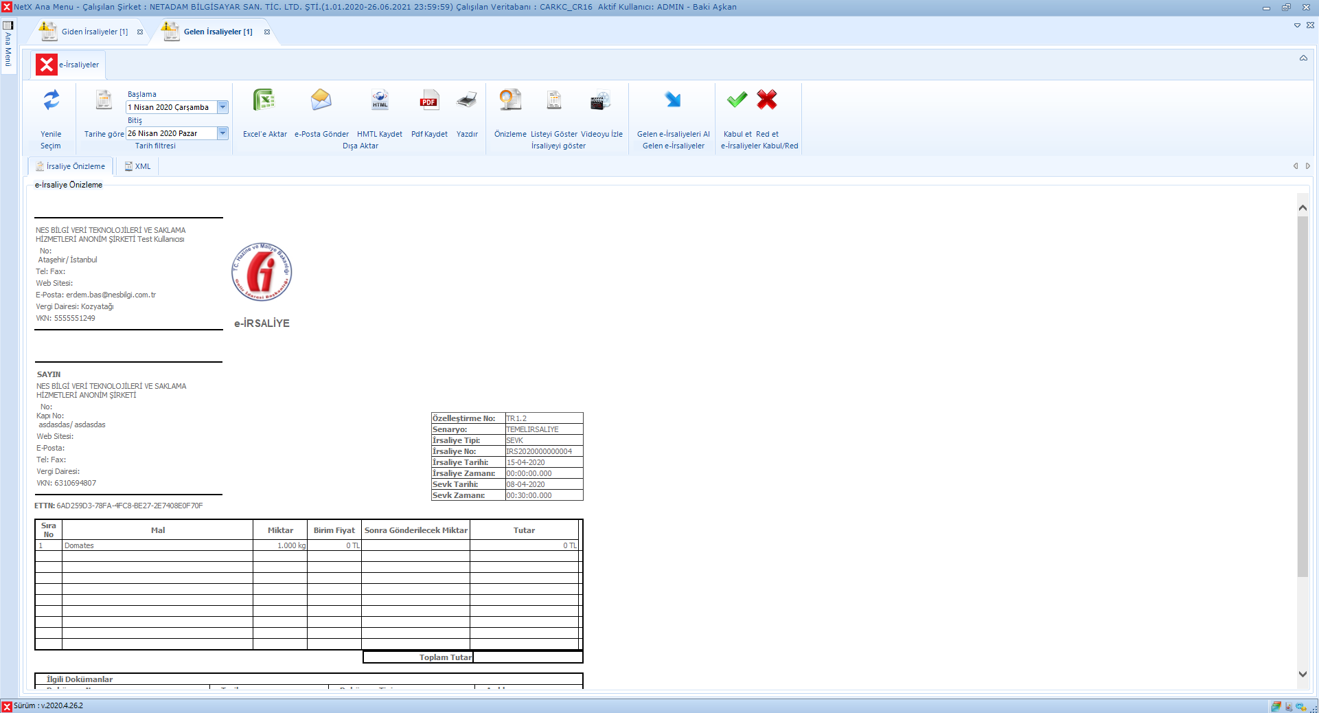This screenshot has width=1319, height=713.
Task: Click the Yenile refresh icon
Action: click(x=51, y=101)
